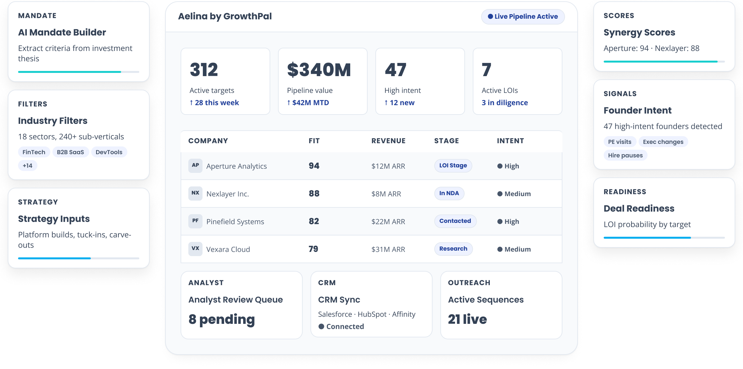Click the Nexlayer Inc. company name
Viewport: 743px width, 369px height.
(228, 194)
